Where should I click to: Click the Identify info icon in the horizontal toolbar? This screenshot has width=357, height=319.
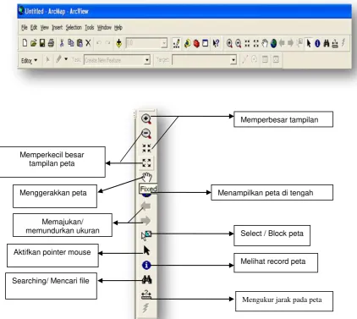point(317,43)
